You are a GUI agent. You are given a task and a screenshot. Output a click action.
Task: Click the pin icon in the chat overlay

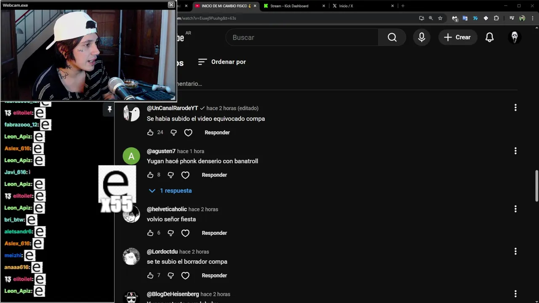pos(109,109)
